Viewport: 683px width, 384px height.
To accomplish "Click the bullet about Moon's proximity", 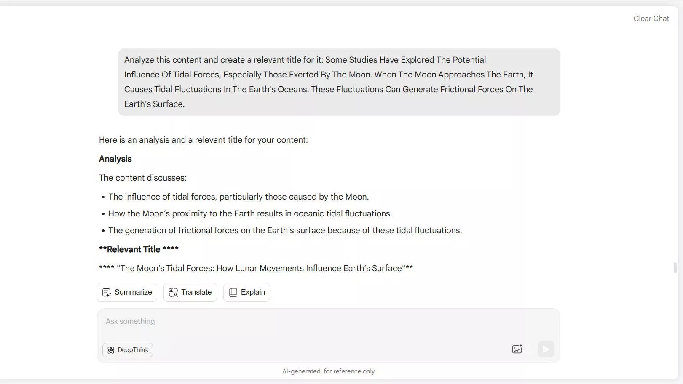I will (250, 213).
